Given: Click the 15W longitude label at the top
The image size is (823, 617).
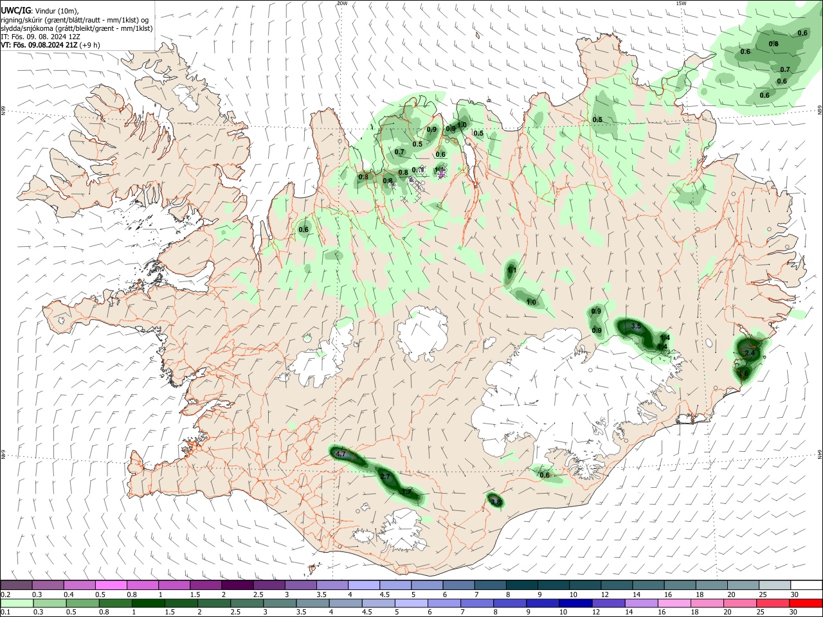Looking at the screenshot, I should [x=681, y=3].
